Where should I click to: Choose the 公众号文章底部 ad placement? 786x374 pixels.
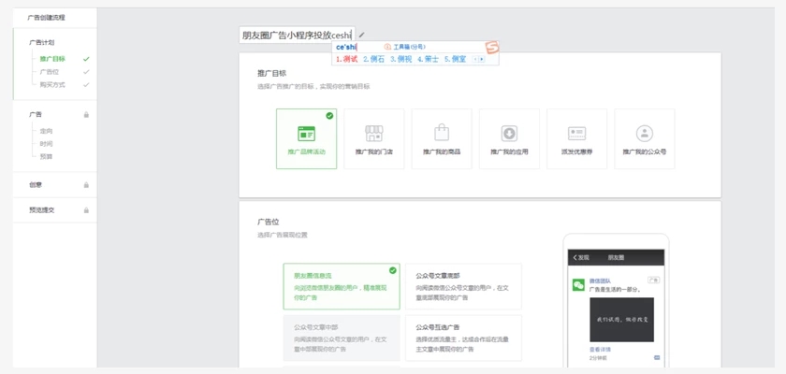(463, 286)
